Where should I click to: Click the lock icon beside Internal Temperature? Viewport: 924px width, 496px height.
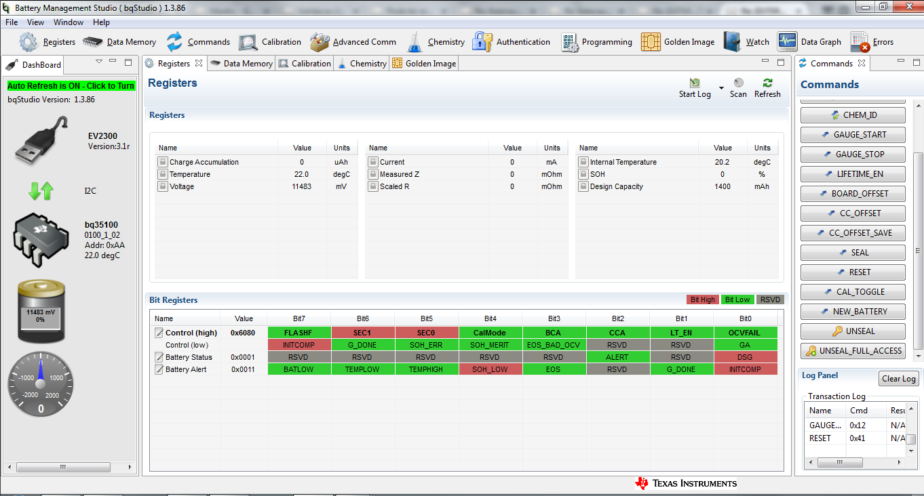pyautogui.click(x=583, y=162)
